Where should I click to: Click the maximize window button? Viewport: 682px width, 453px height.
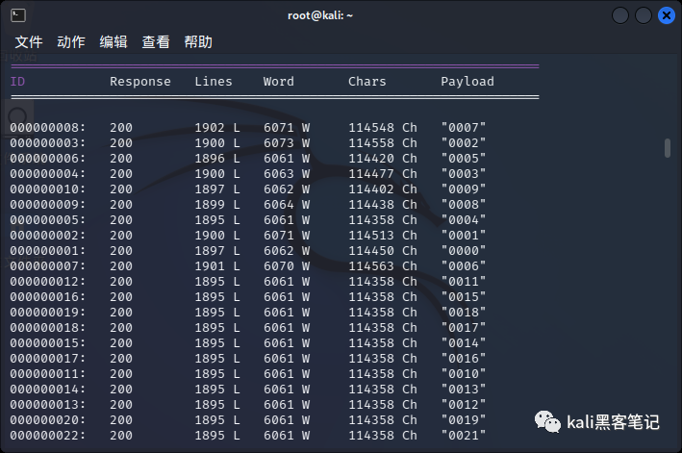[644, 15]
